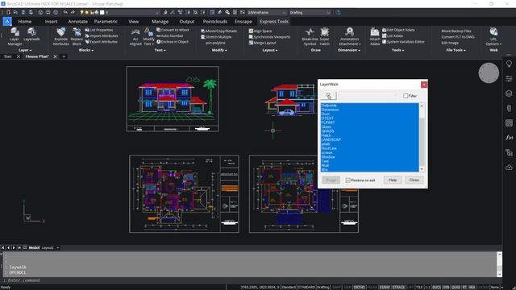This screenshot has width=516, height=290.
Task: Click Move Backup Files
Action: pos(456,31)
